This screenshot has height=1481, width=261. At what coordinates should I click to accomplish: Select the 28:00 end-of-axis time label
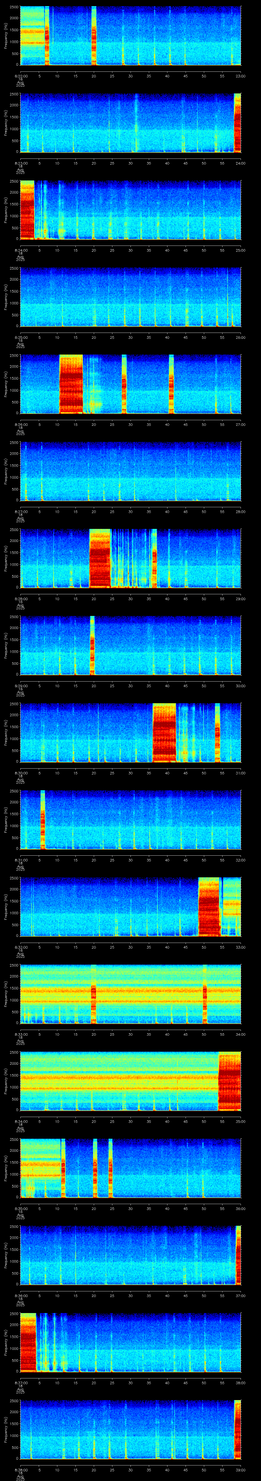(241, 512)
